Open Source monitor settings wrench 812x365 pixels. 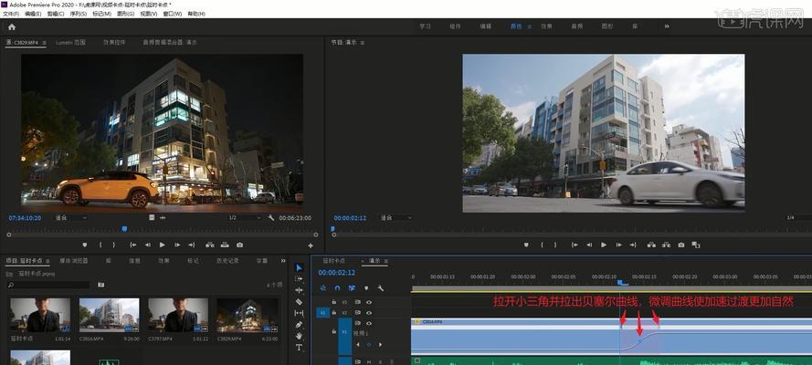coord(271,218)
